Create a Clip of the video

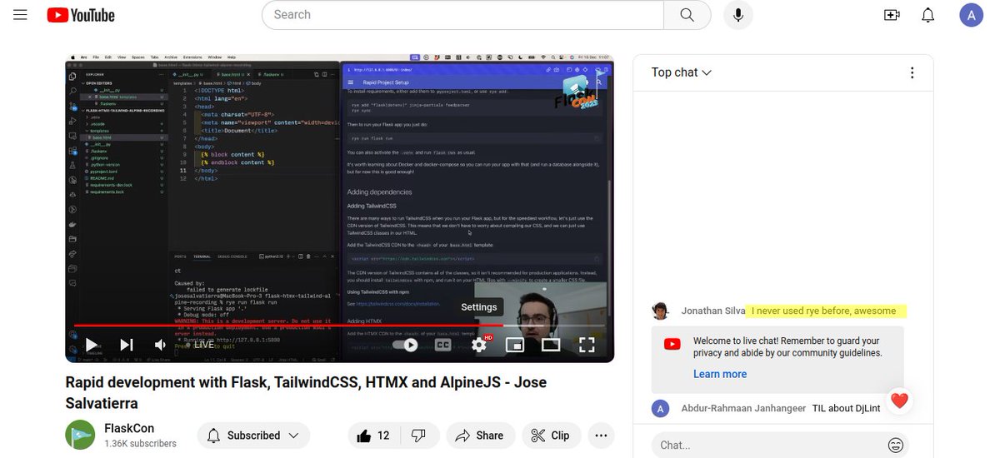[x=551, y=436]
